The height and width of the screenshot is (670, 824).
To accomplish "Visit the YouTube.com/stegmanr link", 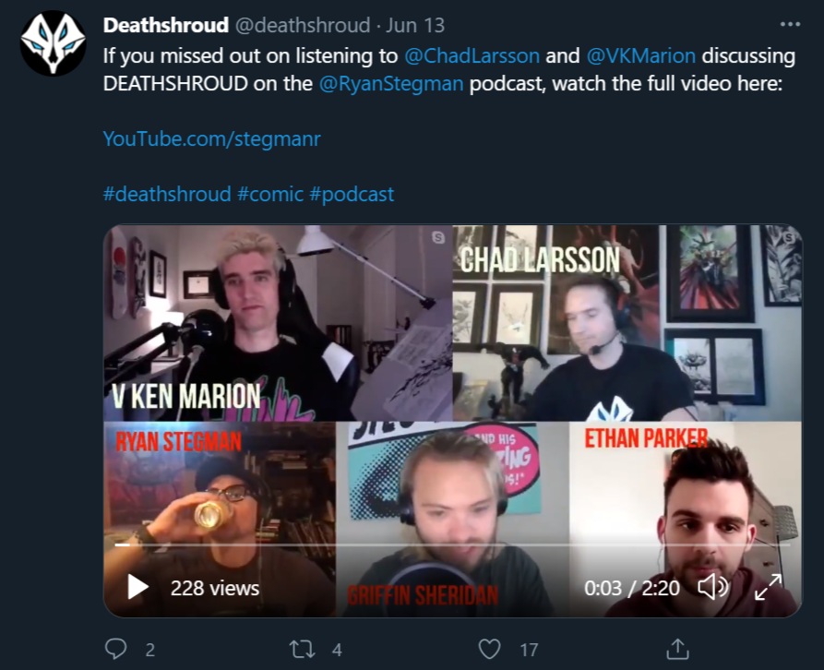I will click(212, 138).
